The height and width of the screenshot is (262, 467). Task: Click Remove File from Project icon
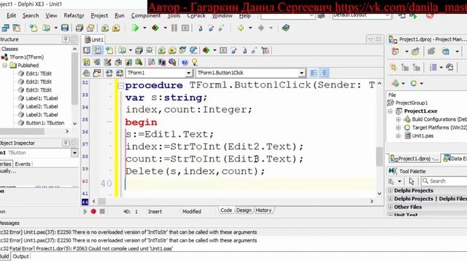point(116,28)
